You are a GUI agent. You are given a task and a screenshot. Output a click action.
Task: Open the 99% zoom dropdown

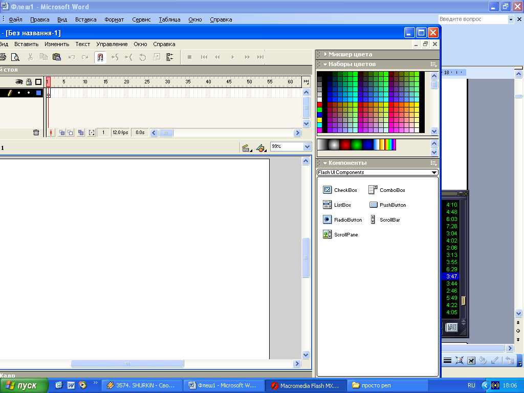tap(308, 146)
